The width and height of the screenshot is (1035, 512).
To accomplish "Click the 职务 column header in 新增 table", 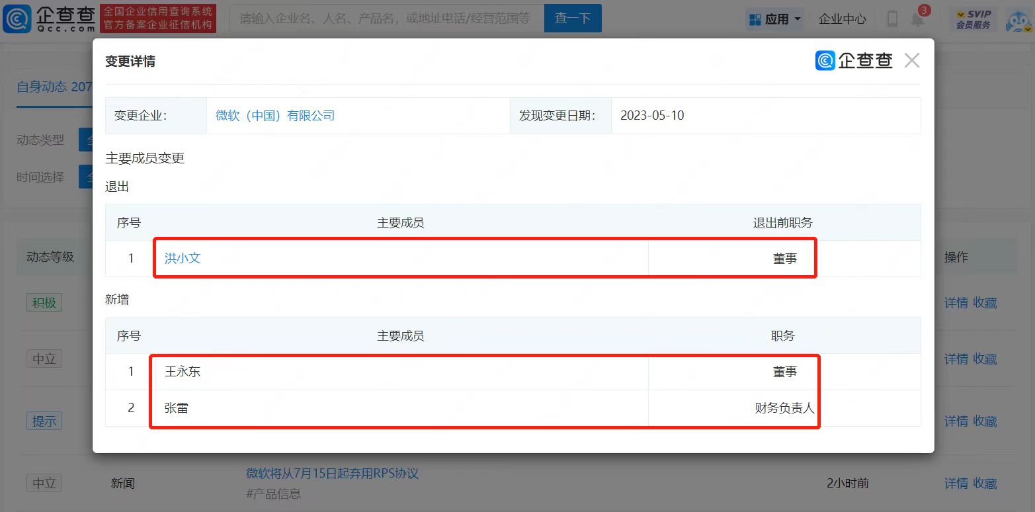I will tap(783, 336).
